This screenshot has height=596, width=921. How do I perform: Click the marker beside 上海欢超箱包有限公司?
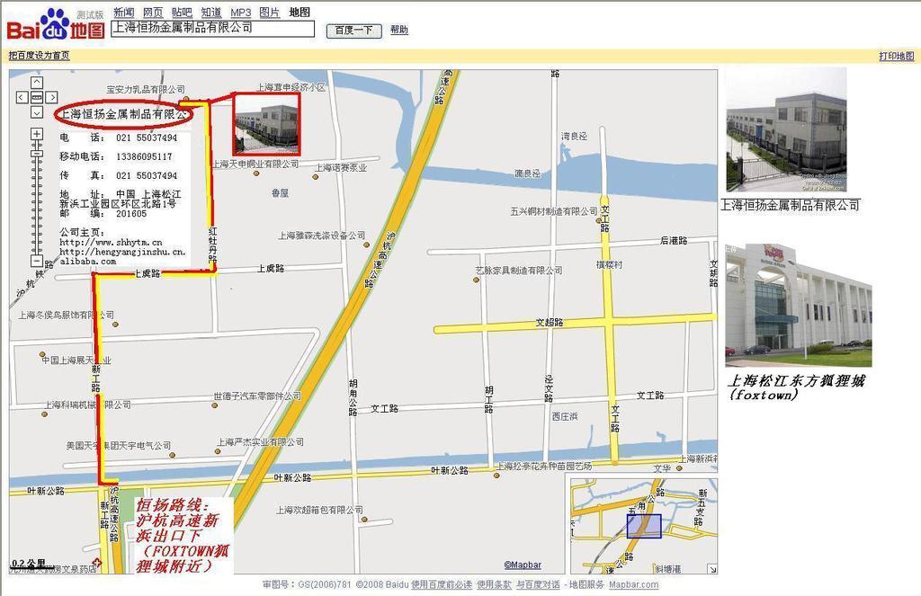(x=365, y=519)
